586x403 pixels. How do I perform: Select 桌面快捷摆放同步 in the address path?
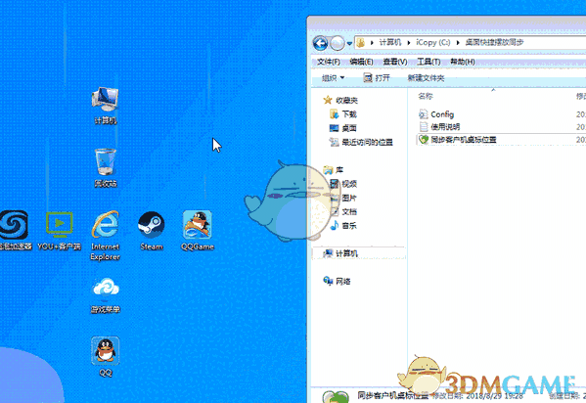point(494,43)
